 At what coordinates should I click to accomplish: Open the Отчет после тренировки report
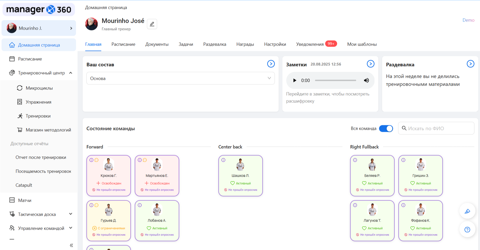41,157
